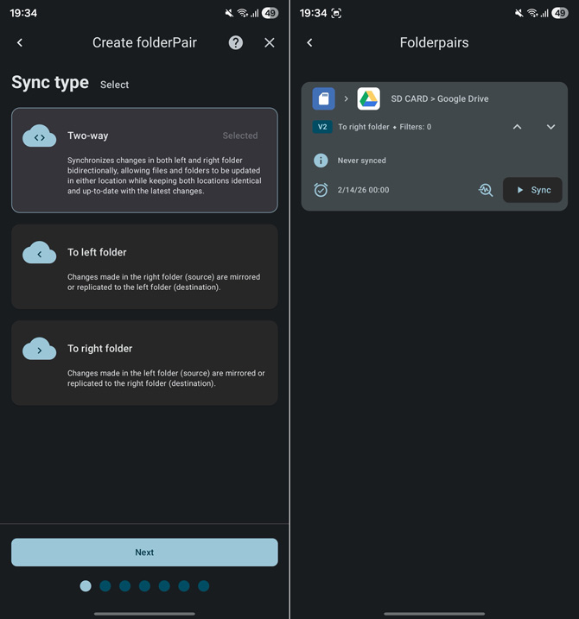
Task: Tap the last wizard step dot
Action: coord(204,586)
